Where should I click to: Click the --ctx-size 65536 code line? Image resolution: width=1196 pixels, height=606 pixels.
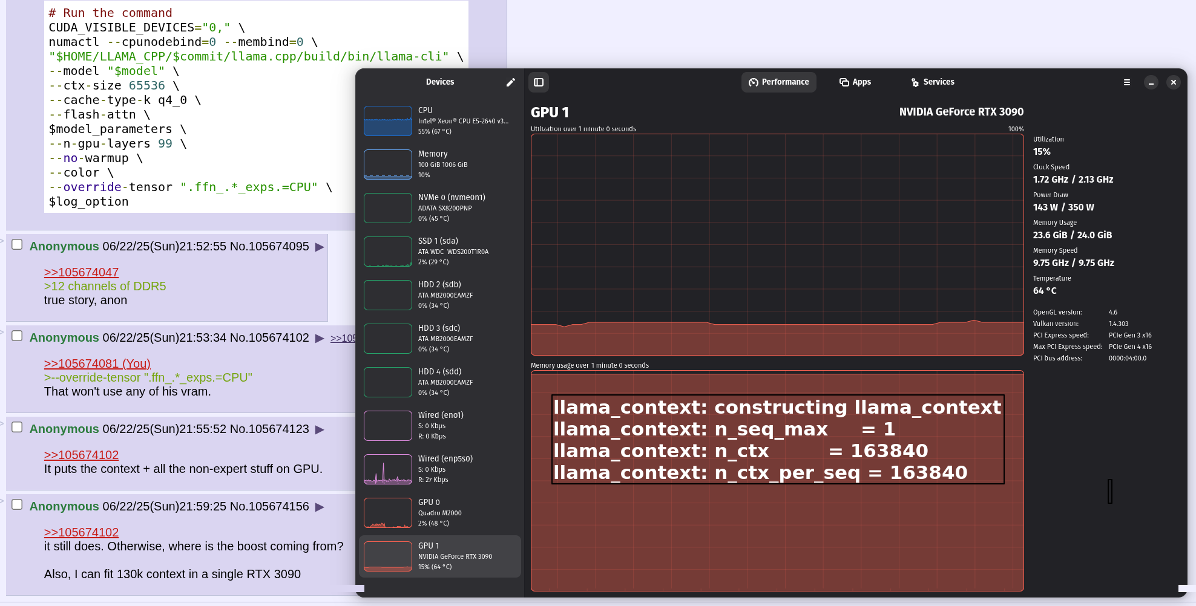(x=114, y=86)
